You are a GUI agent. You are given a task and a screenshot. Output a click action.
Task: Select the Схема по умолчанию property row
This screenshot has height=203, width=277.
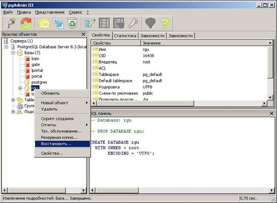(179, 93)
